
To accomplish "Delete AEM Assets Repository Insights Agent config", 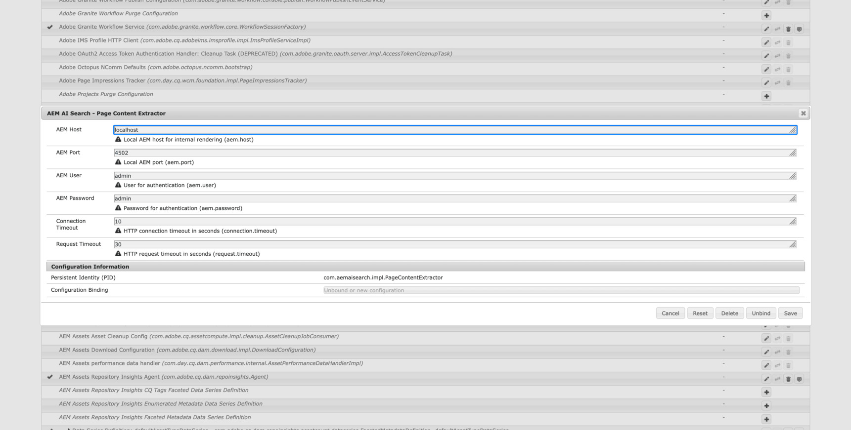I will (x=788, y=379).
